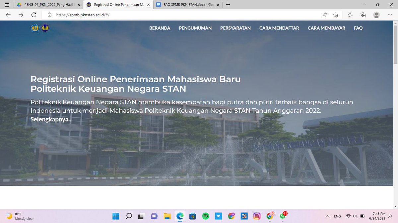Open a new tab with the plus button
Screen dimensions: 398x223
tap(228, 5)
